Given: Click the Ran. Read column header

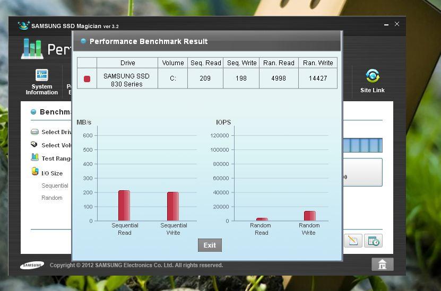Looking at the screenshot, I should pyautogui.click(x=279, y=63).
